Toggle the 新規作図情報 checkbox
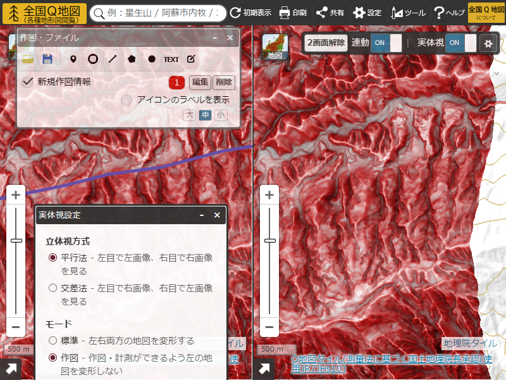The height and width of the screenshot is (380, 506). point(28,82)
